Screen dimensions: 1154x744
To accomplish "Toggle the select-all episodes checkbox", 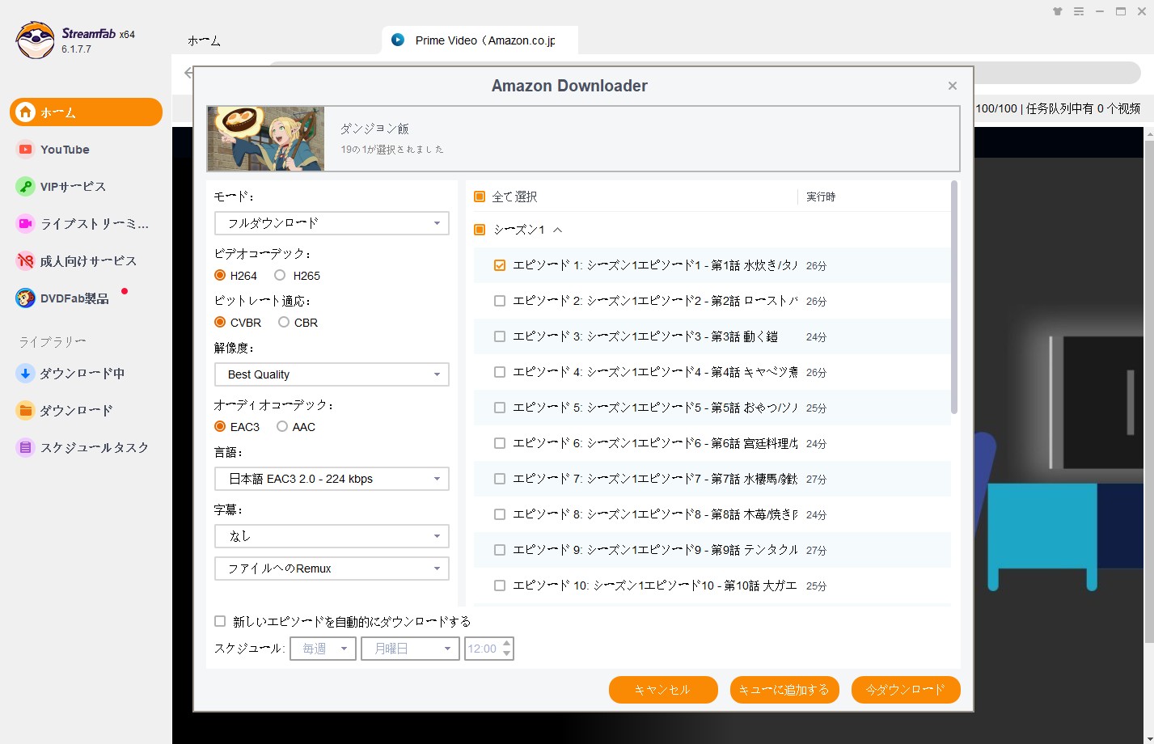I will (x=480, y=197).
